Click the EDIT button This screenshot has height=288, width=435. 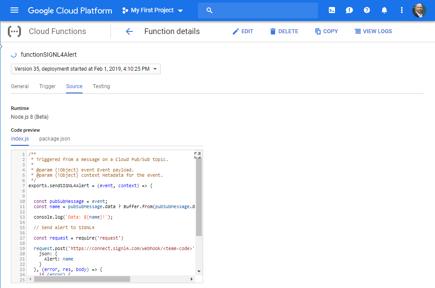pyautogui.click(x=243, y=31)
